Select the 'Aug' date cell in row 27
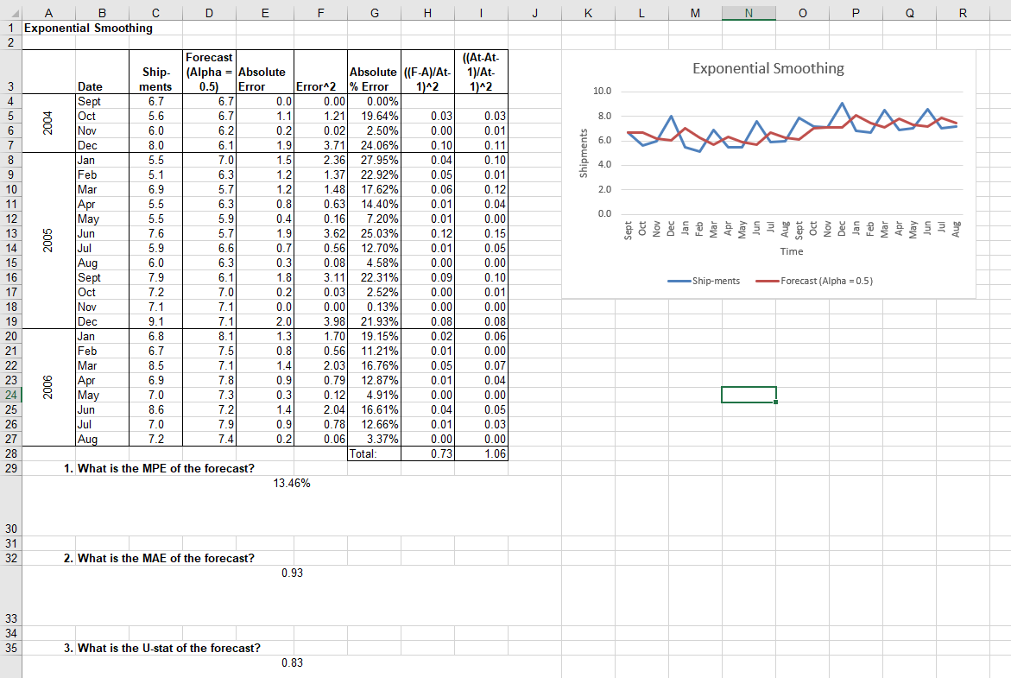The height and width of the screenshot is (678, 1011). tap(102, 439)
